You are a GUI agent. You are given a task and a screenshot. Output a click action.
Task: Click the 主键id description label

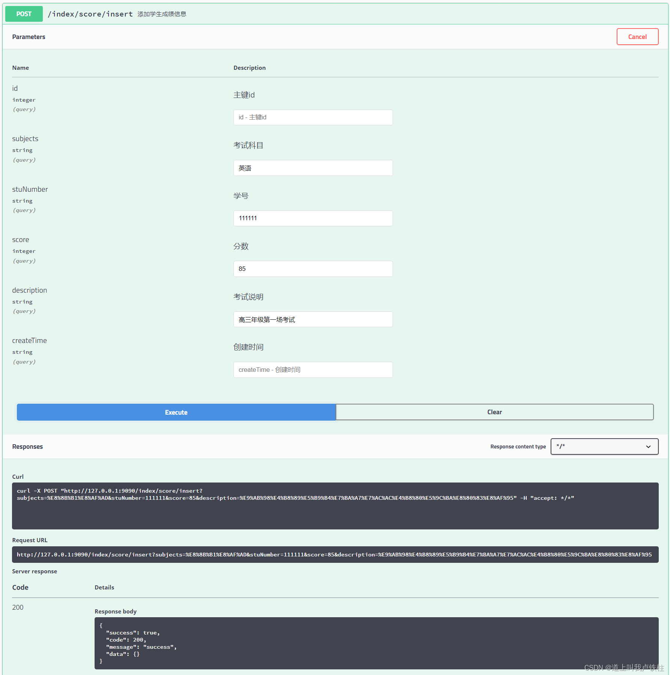click(244, 95)
